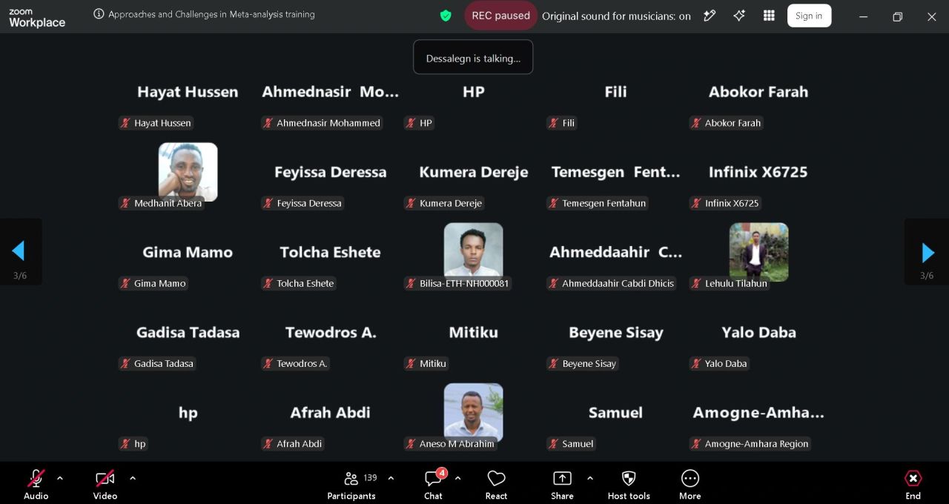Click Temesgen Fentahun's muted mic icon
This screenshot has height=504, width=949.
(x=554, y=203)
